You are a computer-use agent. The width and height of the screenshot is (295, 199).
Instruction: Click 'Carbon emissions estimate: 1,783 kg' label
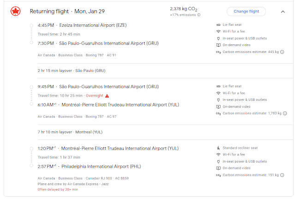(x=252, y=113)
